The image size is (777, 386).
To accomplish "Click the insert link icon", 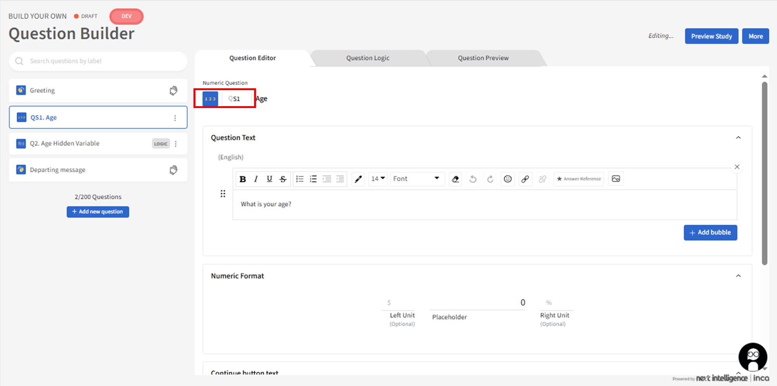I will coord(525,179).
